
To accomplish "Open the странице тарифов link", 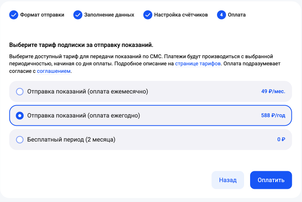I will click(x=198, y=64).
